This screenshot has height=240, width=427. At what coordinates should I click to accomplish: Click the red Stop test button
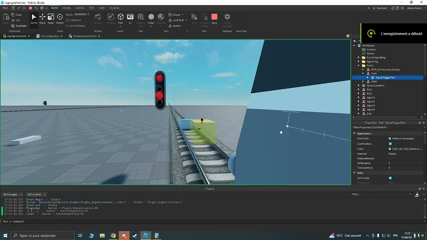pyautogui.click(x=214, y=18)
